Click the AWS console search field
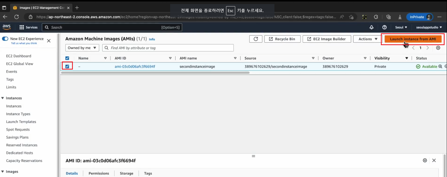 click(112, 27)
